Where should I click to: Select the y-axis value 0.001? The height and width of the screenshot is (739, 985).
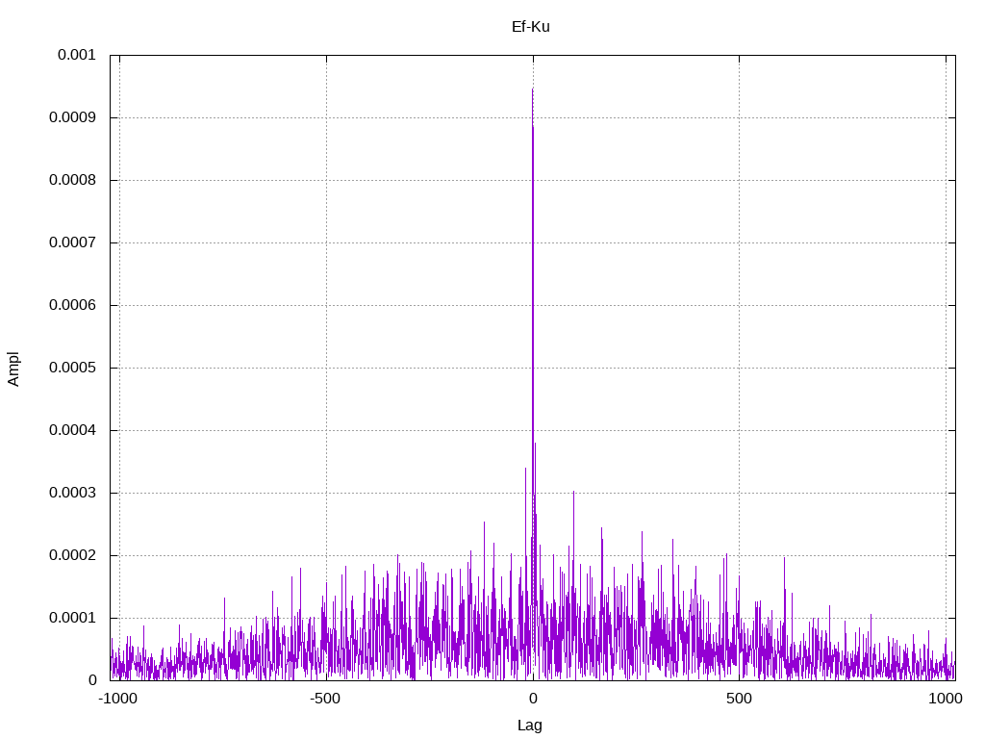(x=77, y=55)
